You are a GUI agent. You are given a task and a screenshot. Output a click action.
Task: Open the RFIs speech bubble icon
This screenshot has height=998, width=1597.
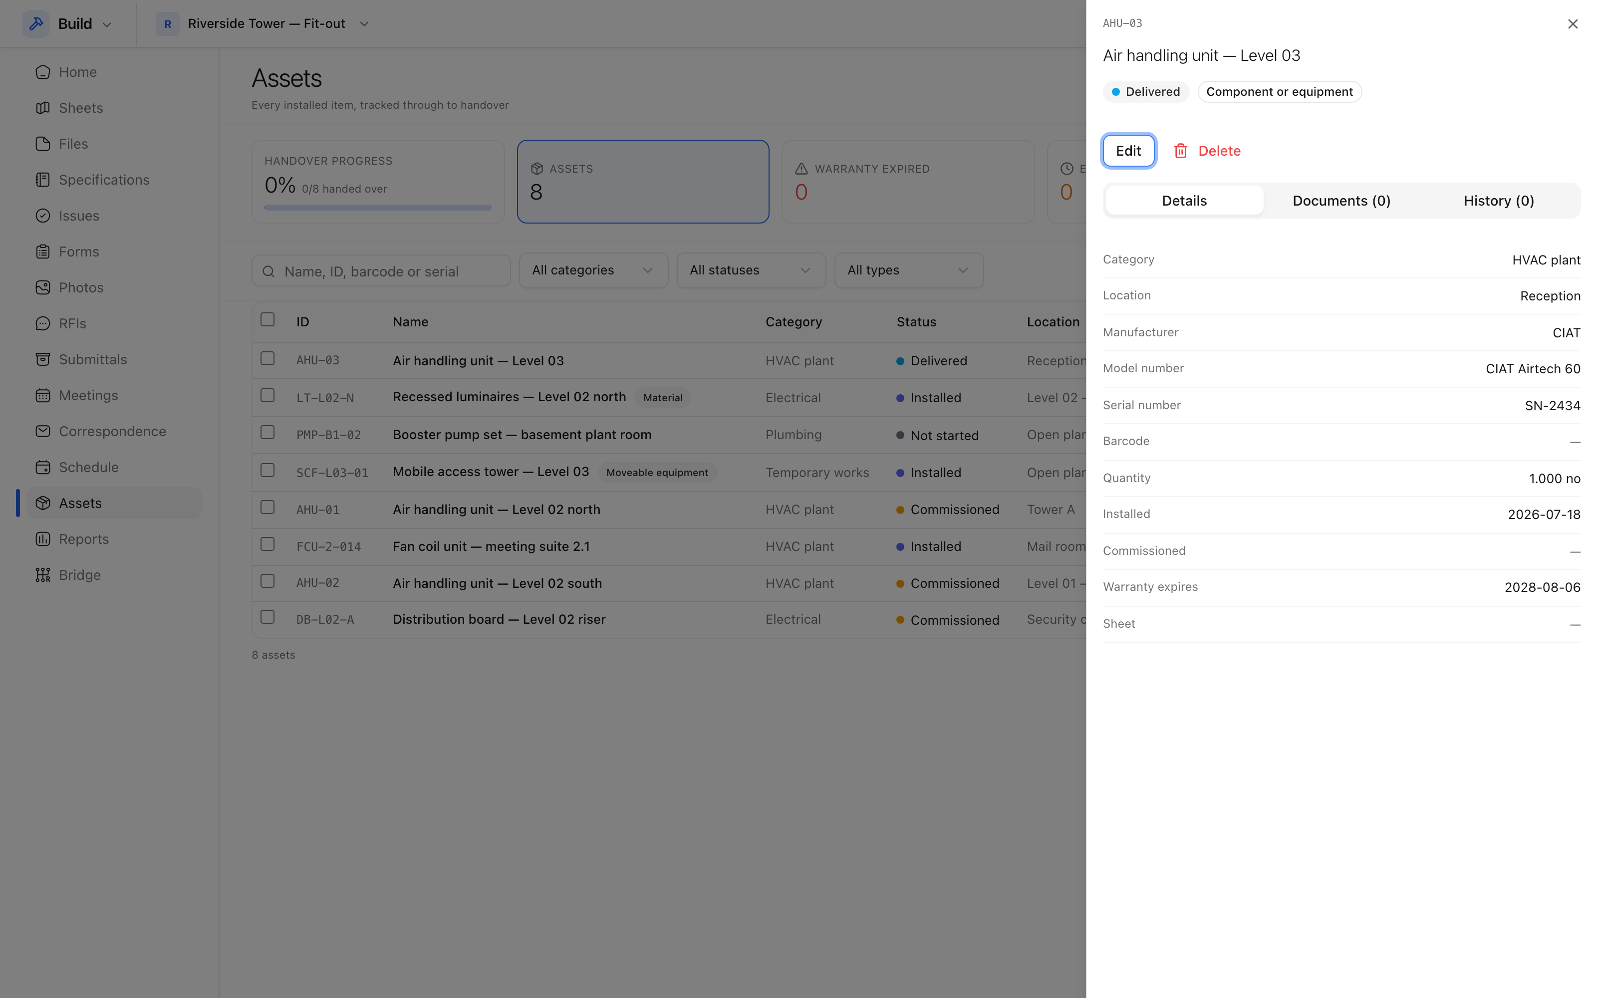pos(43,323)
